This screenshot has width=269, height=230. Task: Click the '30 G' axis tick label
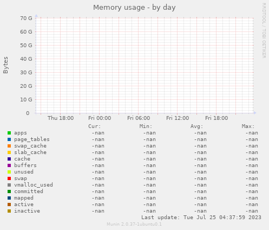pos(26,72)
